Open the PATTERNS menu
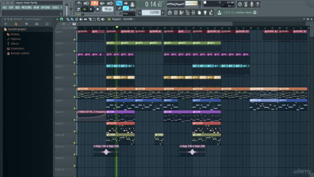The image size is (314, 177). pos(26,8)
